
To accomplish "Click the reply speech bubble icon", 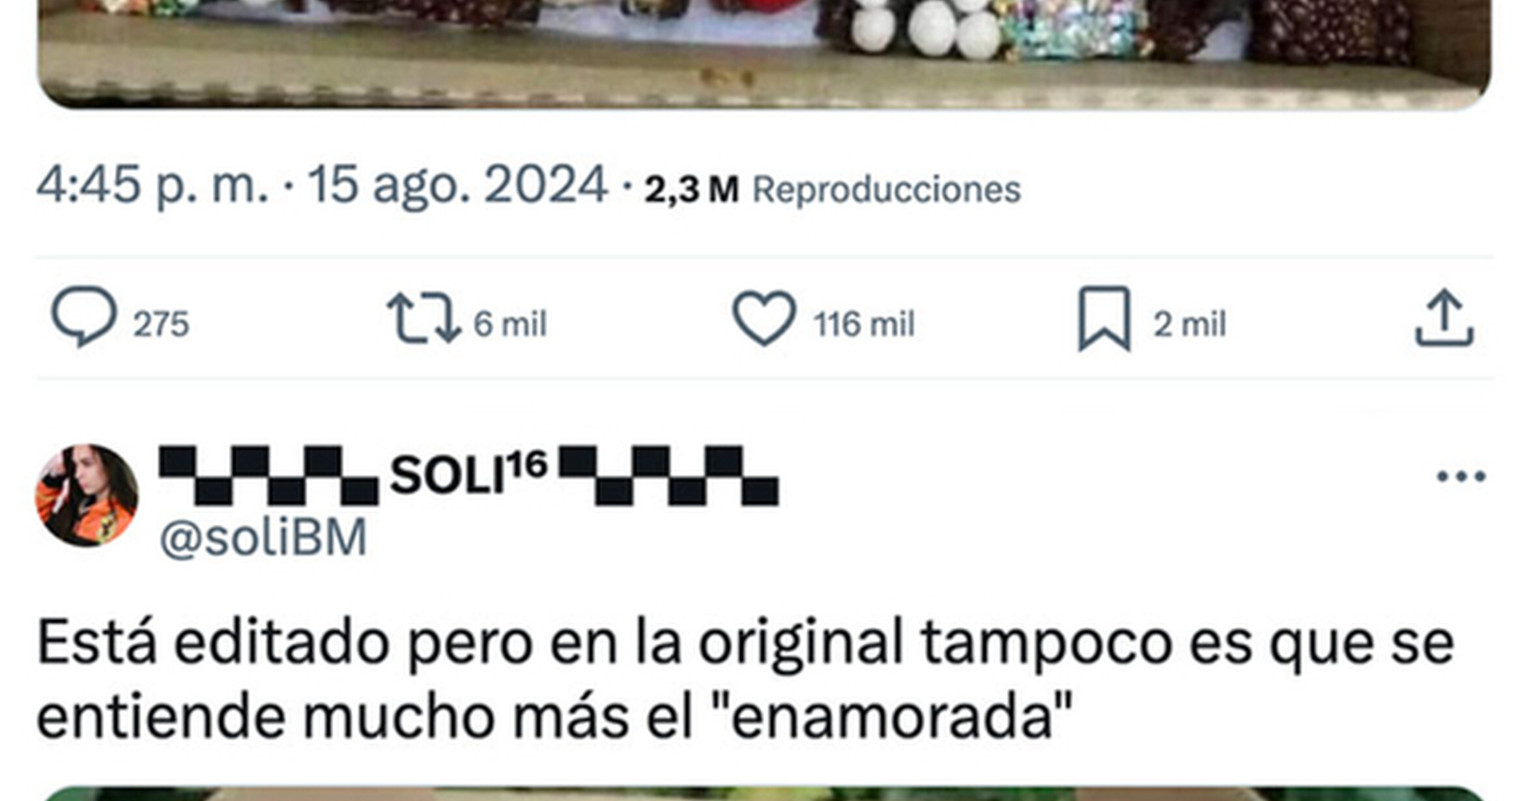I will point(84,316).
